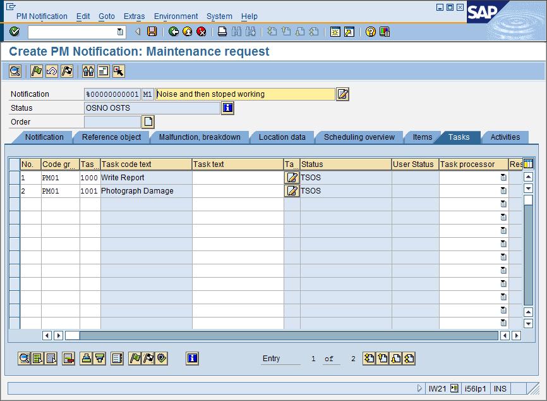Click into the notification description field
This screenshot has height=401, width=547.
coord(245,94)
